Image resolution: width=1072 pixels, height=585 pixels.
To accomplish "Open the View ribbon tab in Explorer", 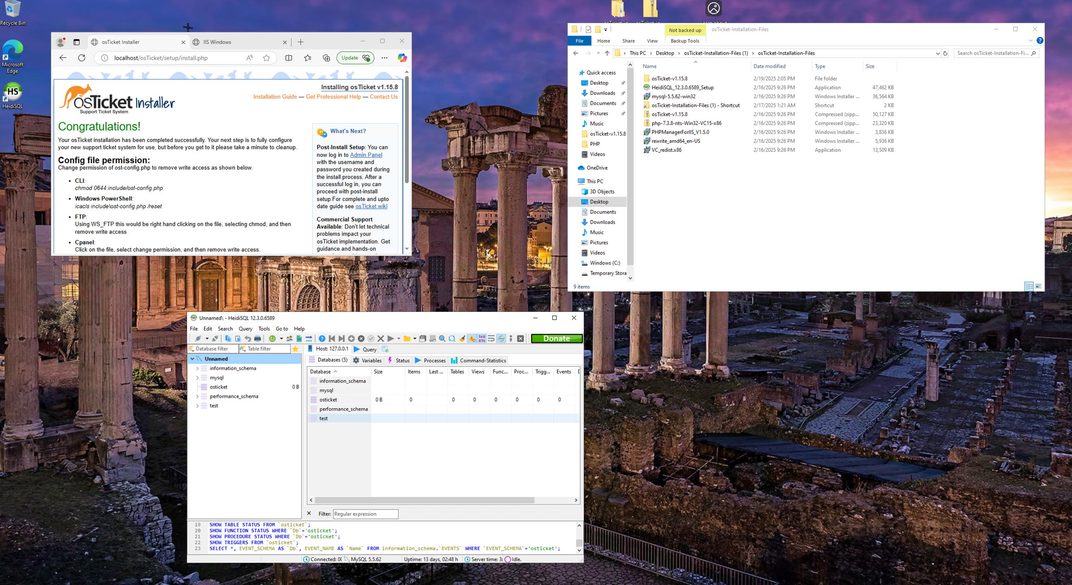I will [x=652, y=41].
